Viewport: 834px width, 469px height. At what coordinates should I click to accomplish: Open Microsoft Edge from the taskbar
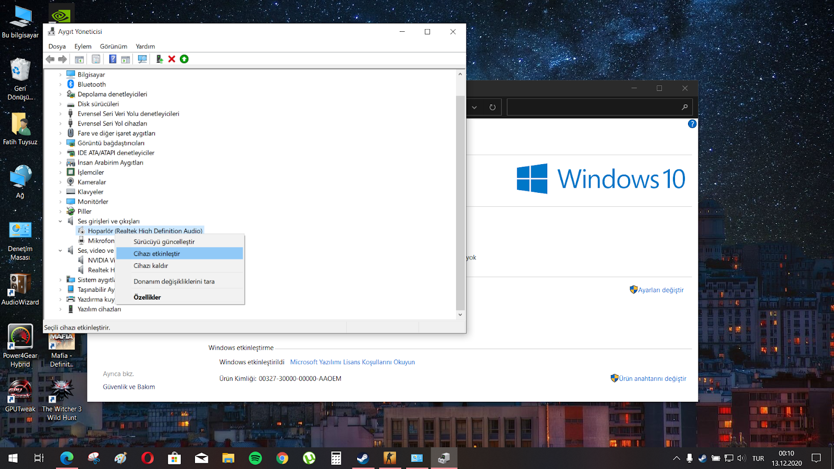click(x=67, y=458)
